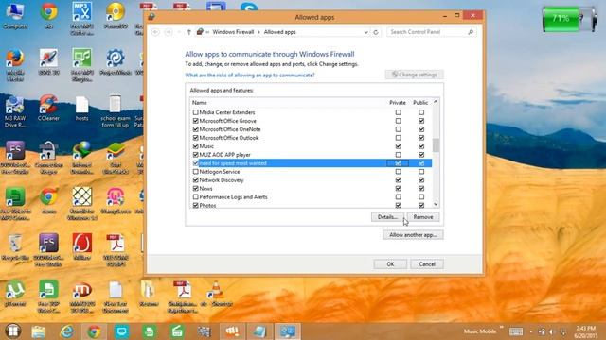The height and width of the screenshot is (340, 606).
Task: Toggle Microsoft Office Outlook Public checkbox
Action: pos(421,138)
